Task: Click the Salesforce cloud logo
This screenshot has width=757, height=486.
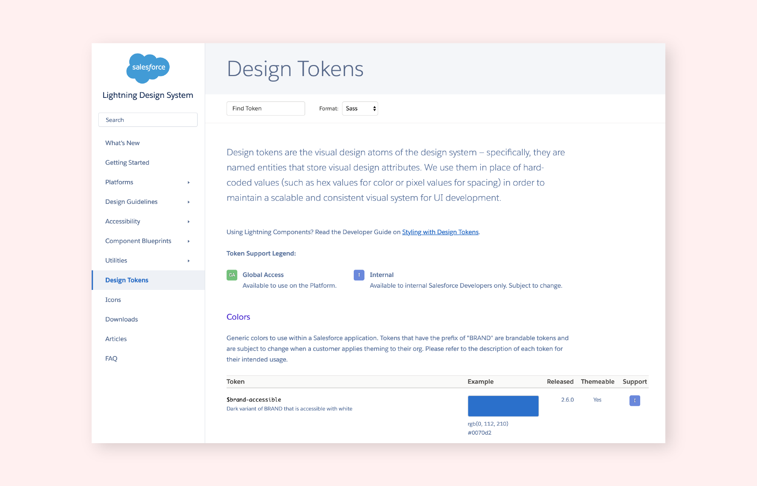Action: (x=148, y=68)
